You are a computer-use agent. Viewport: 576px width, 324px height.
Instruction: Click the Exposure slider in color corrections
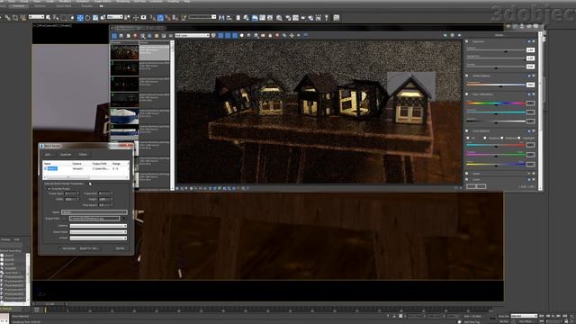496,50
